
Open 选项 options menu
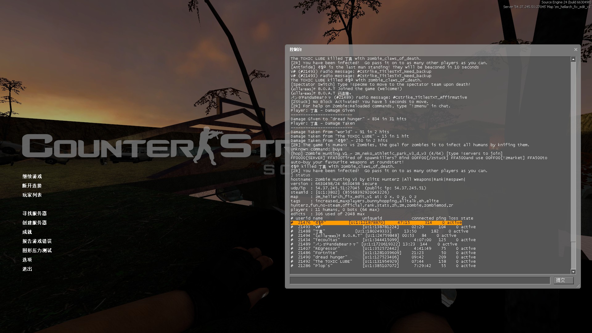27,260
